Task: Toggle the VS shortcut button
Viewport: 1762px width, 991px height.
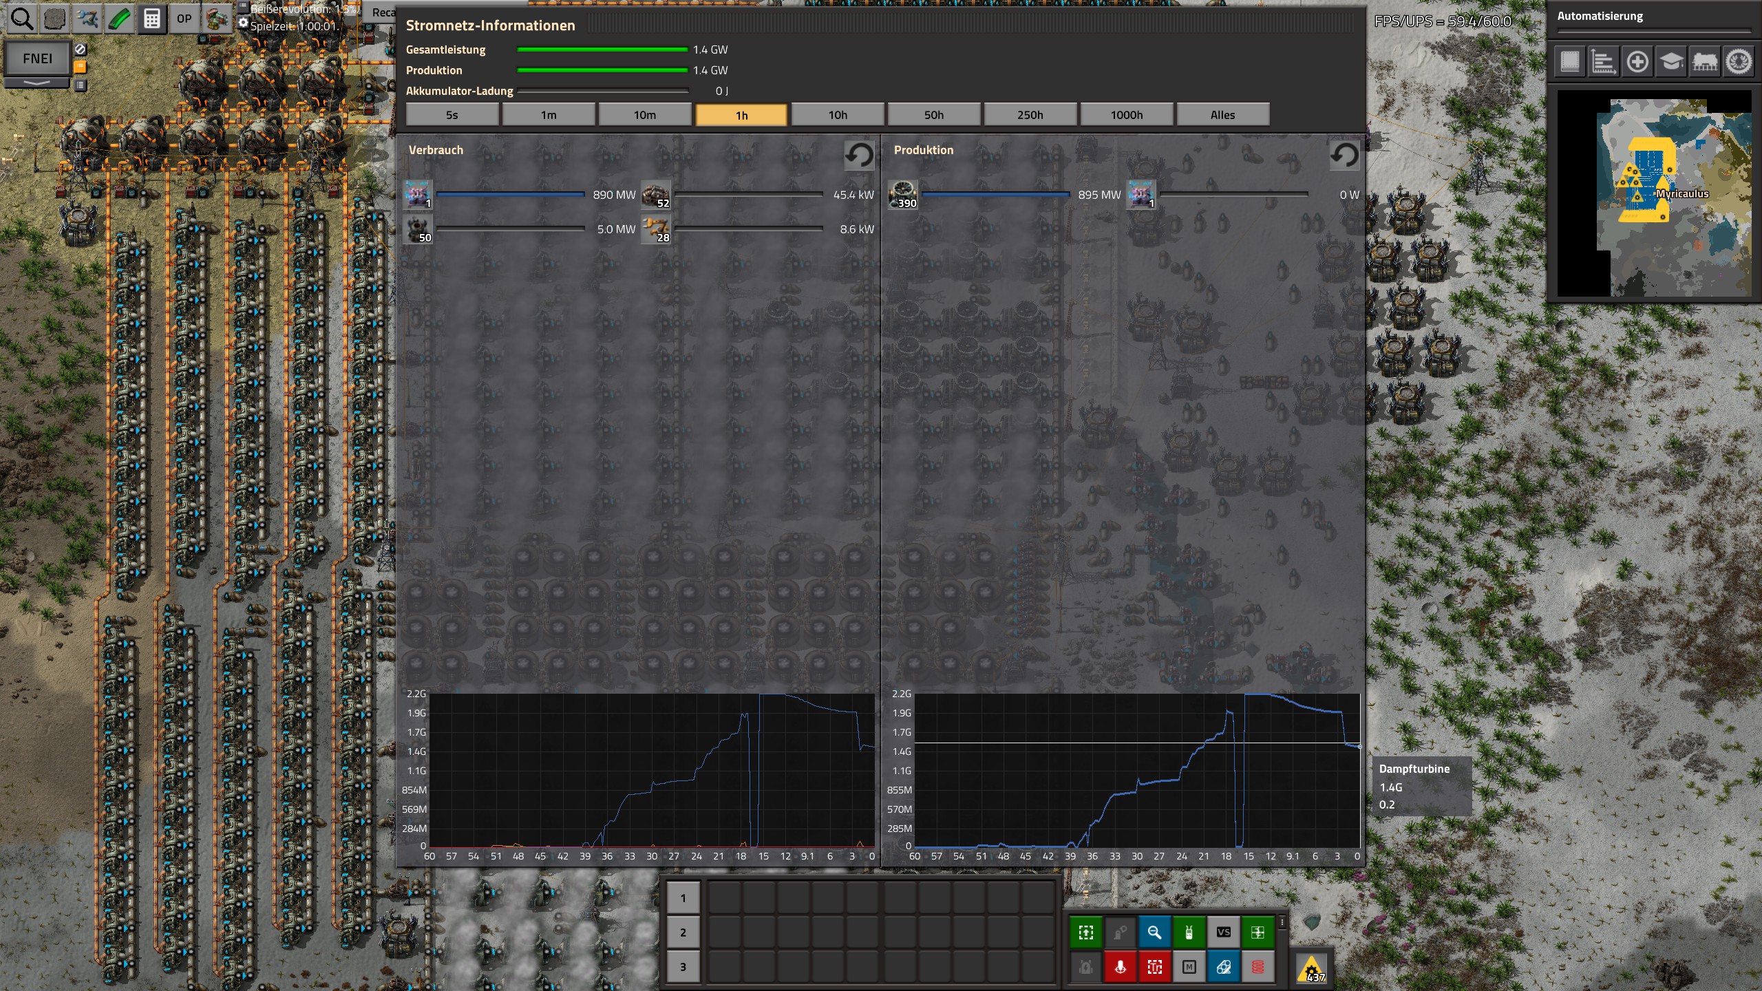Action: coord(1223,933)
